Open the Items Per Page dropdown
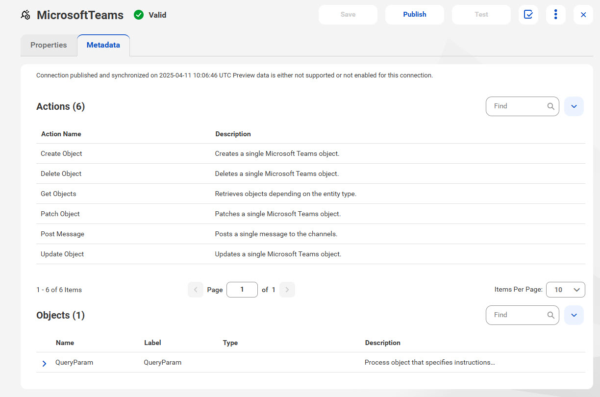Viewport: 600px width, 397px height. point(566,290)
